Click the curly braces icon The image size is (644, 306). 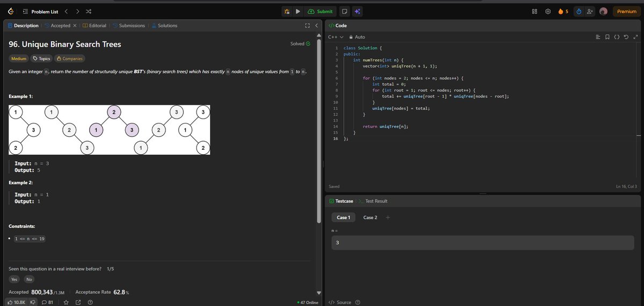point(617,37)
